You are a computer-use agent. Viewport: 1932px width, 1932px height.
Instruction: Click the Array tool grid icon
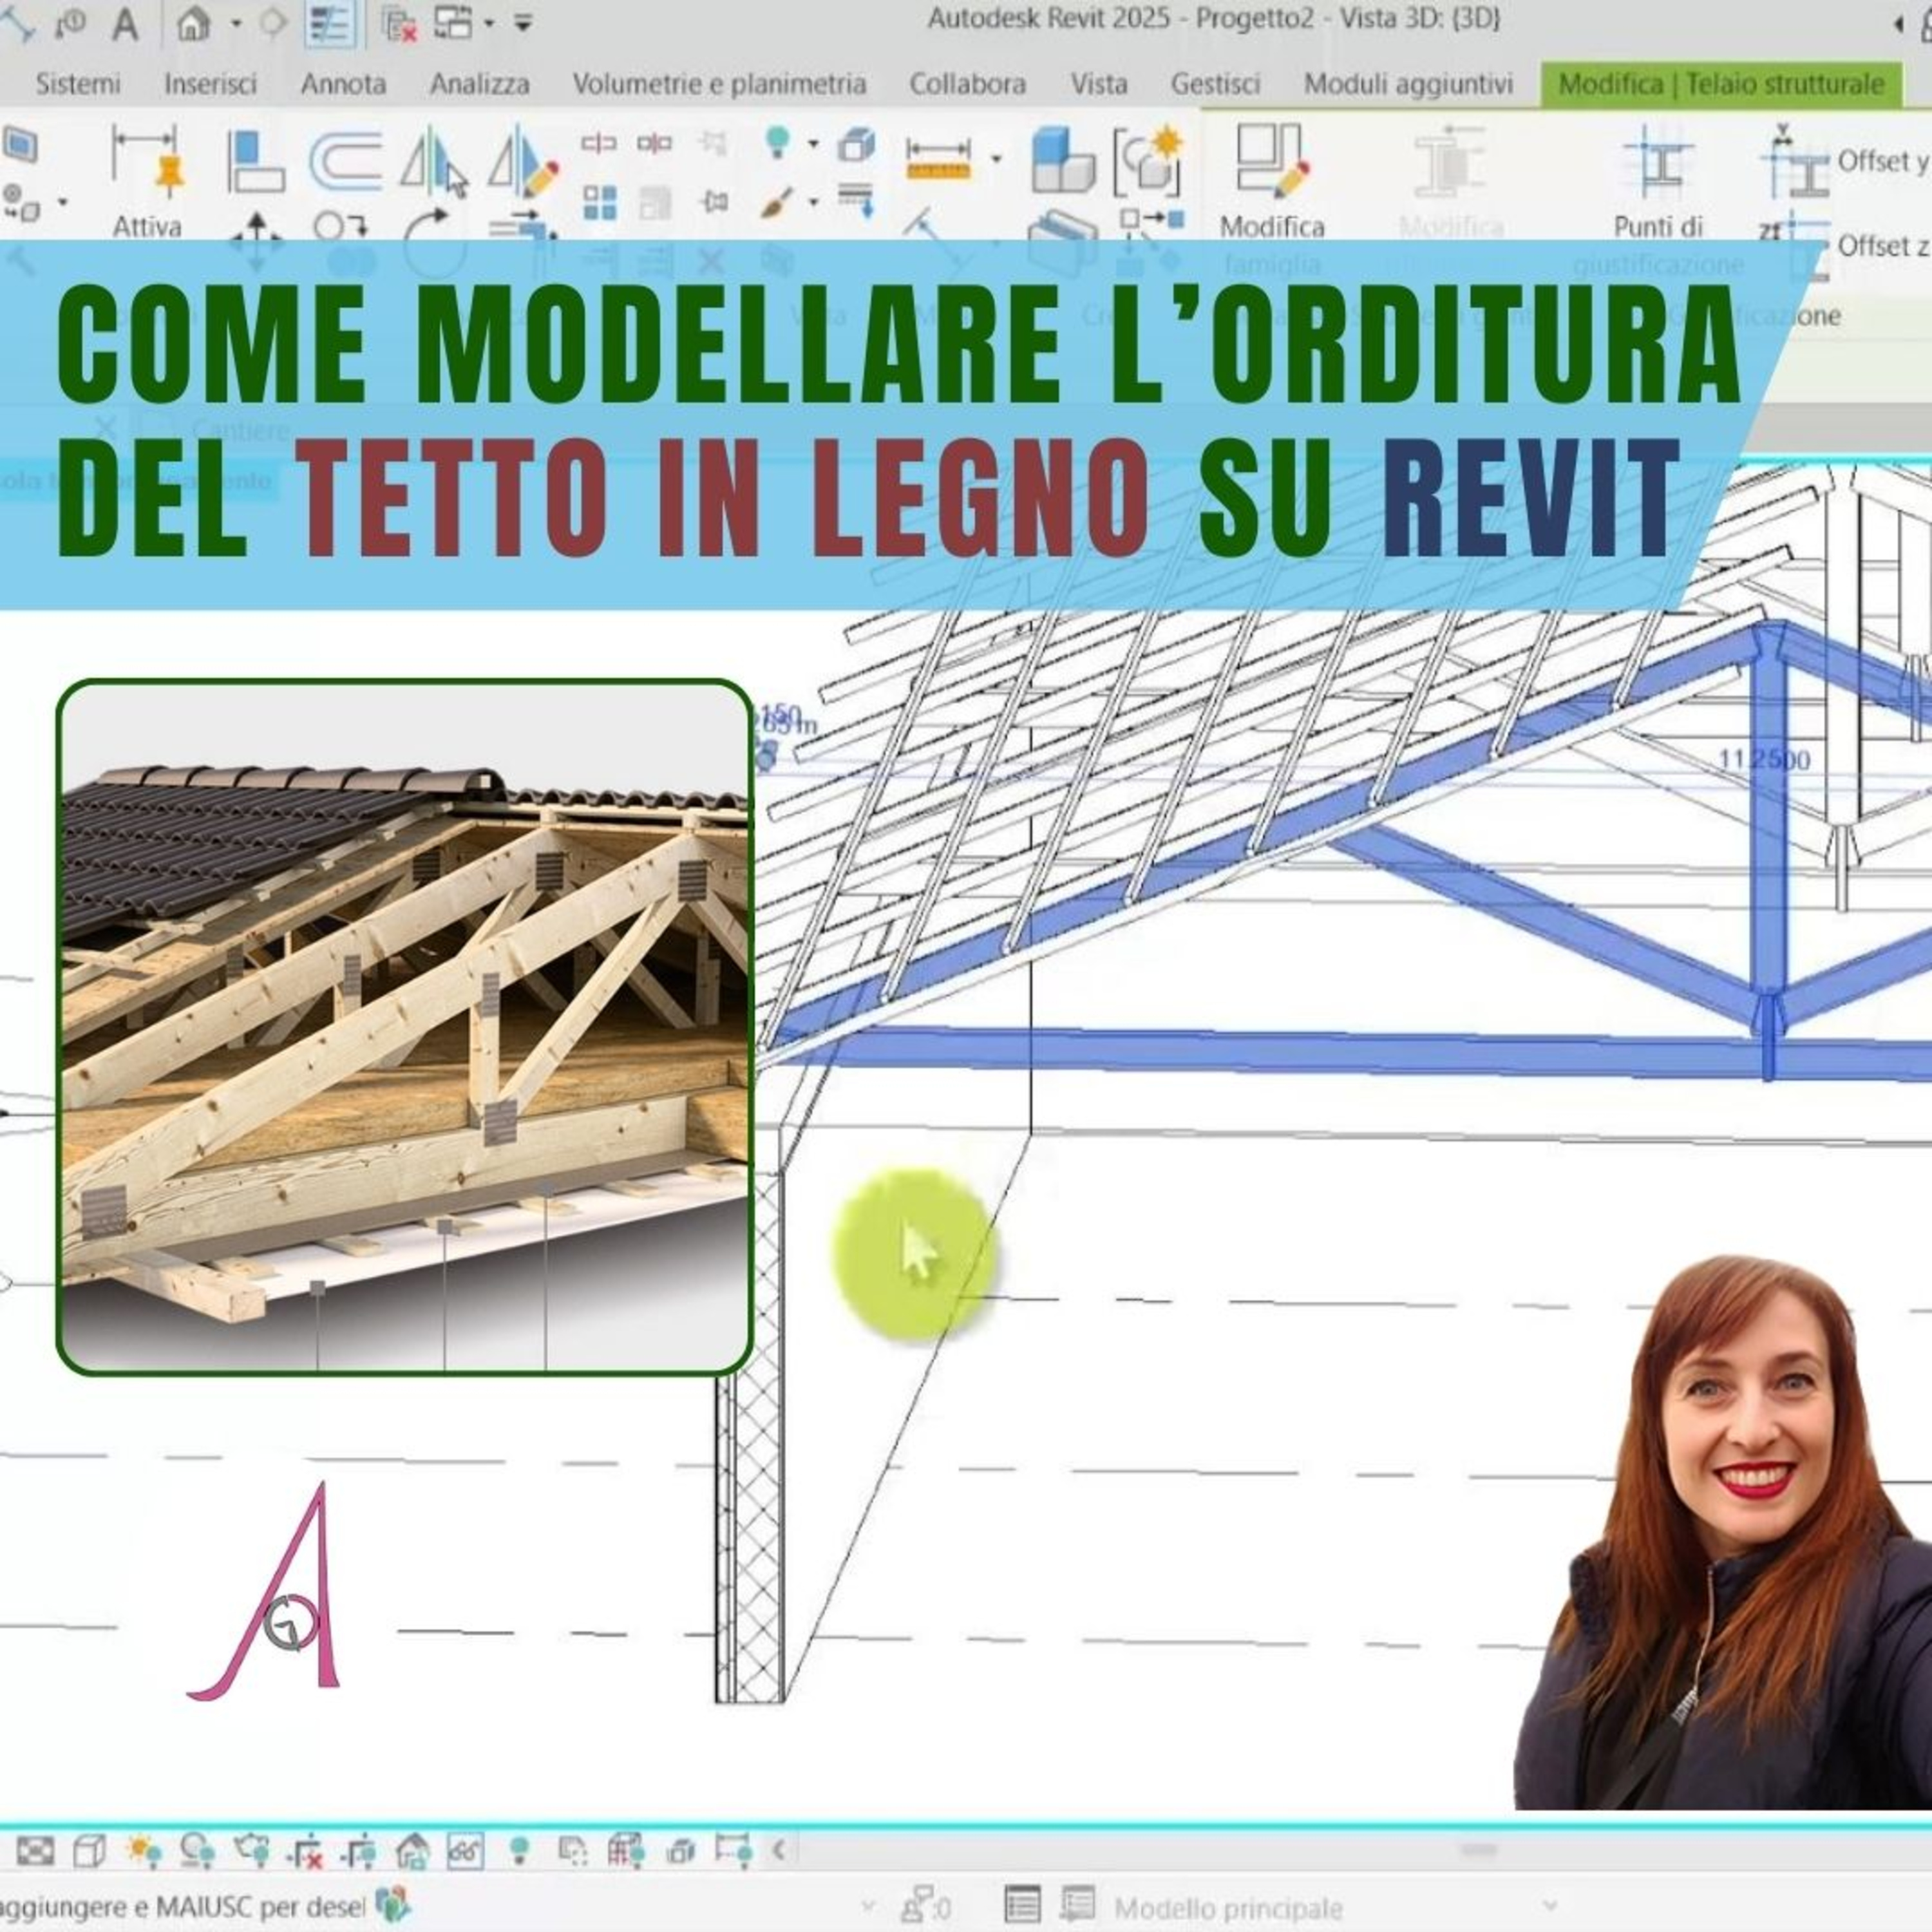(599, 203)
